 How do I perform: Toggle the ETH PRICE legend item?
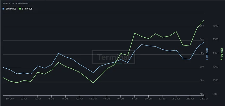26,9
